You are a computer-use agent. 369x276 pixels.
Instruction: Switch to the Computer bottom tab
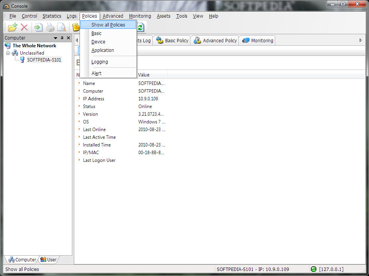(x=22, y=259)
